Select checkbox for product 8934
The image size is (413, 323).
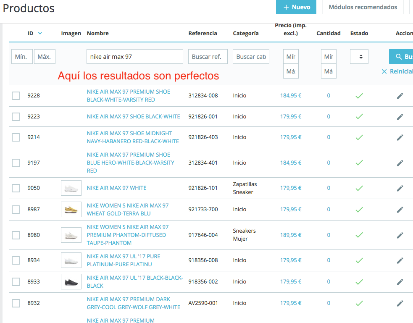16,260
